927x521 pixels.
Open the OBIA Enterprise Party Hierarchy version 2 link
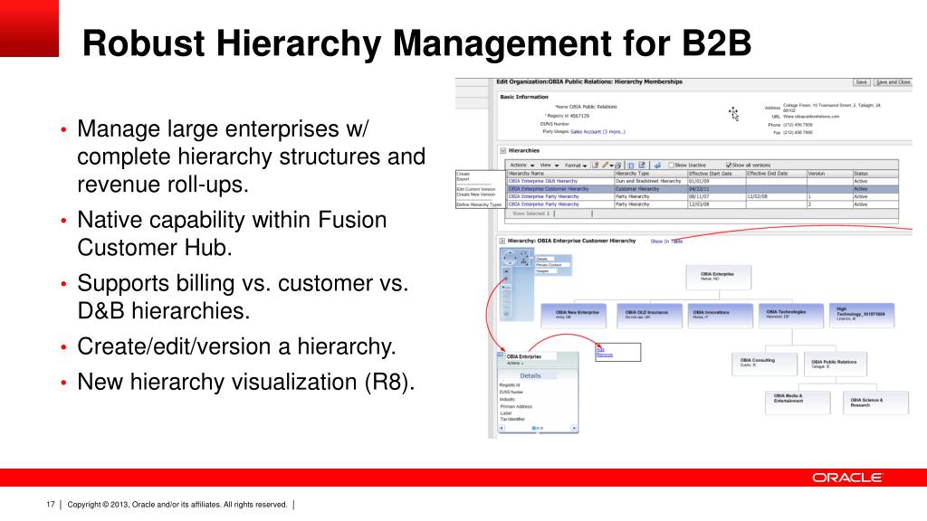(543, 204)
